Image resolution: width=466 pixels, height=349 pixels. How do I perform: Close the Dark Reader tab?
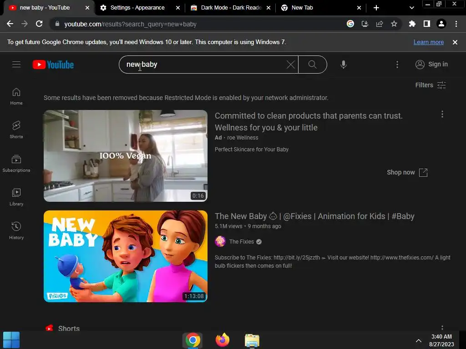click(268, 8)
